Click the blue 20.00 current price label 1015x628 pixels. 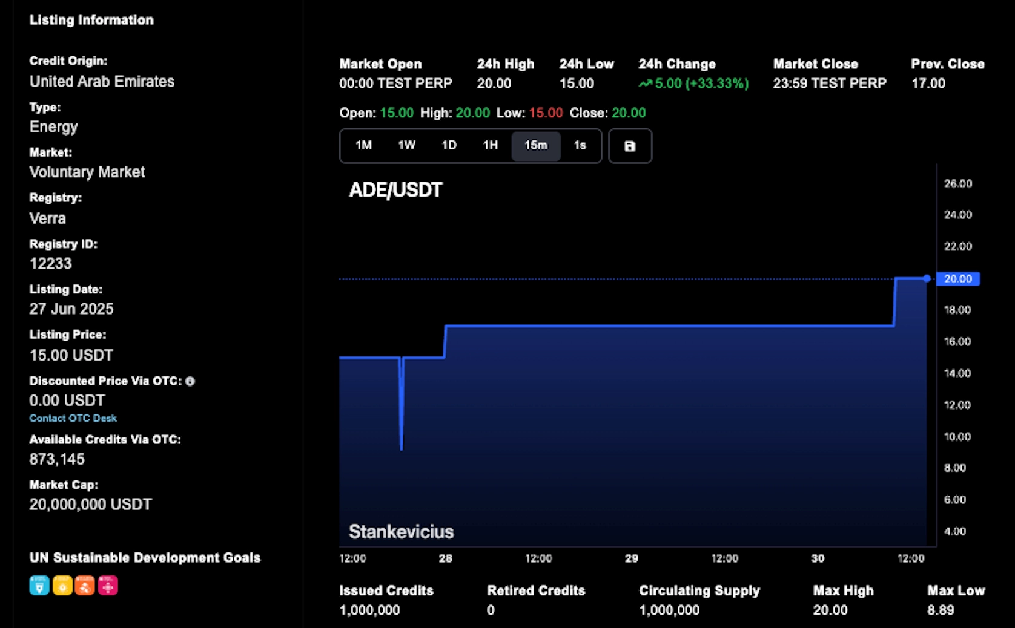(x=958, y=279)
